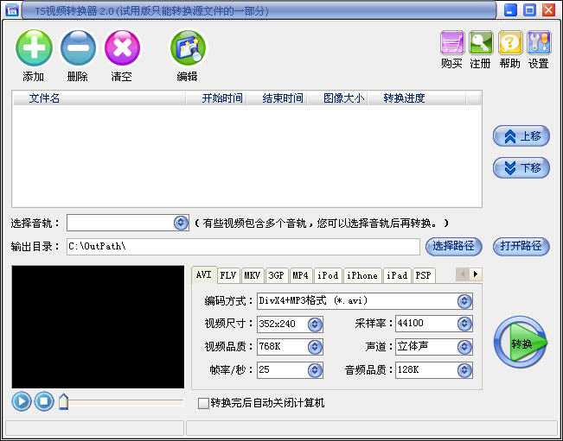
Task: Click the app icon in title bar
Action: pyautogui.click(x=12, y=10)
